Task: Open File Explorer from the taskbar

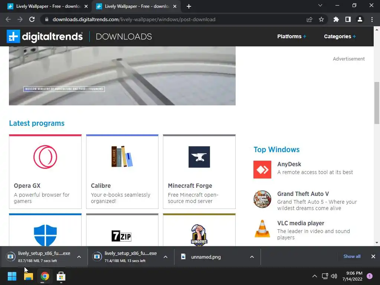Action: pos(28,276)
